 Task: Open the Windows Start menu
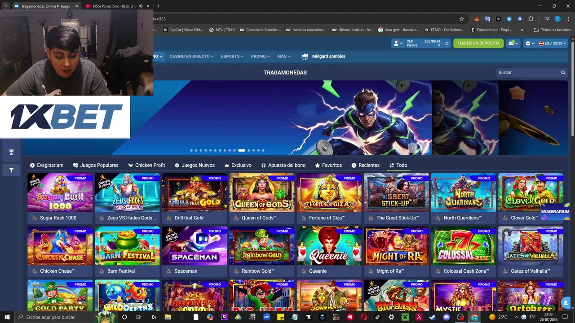coord(7,317)
